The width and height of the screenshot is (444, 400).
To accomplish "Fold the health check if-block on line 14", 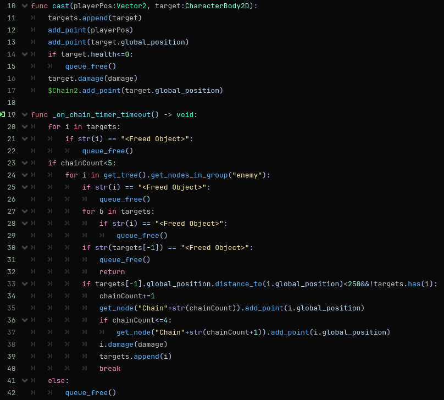I will coord(24,54).
